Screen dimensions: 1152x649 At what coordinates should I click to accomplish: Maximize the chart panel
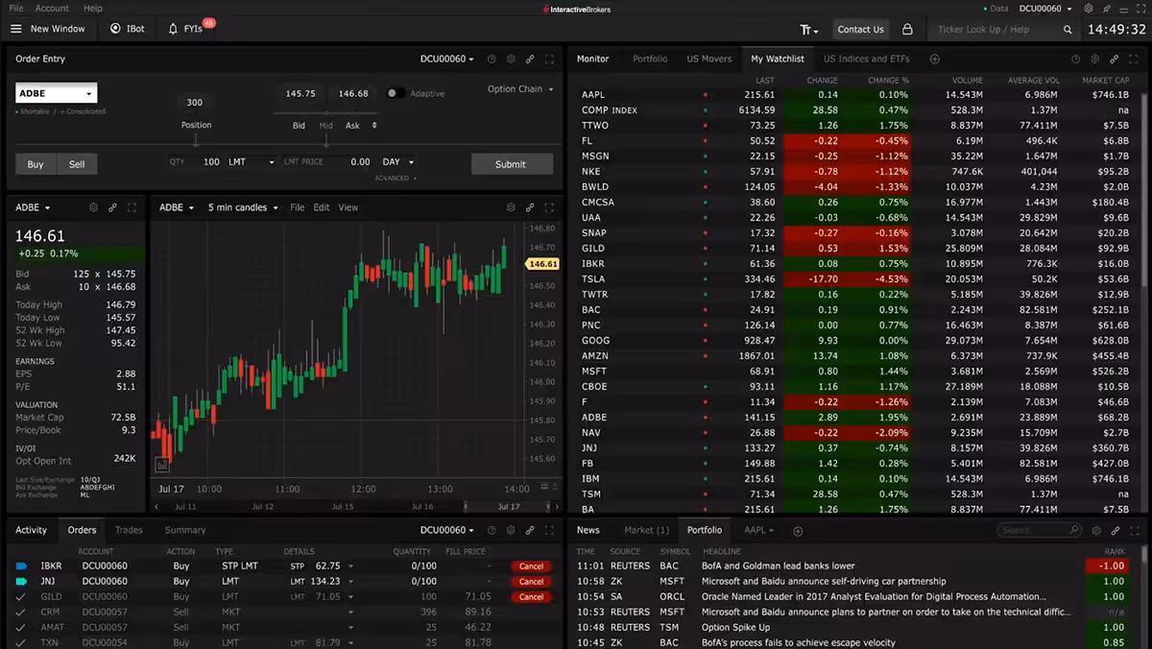549,207
